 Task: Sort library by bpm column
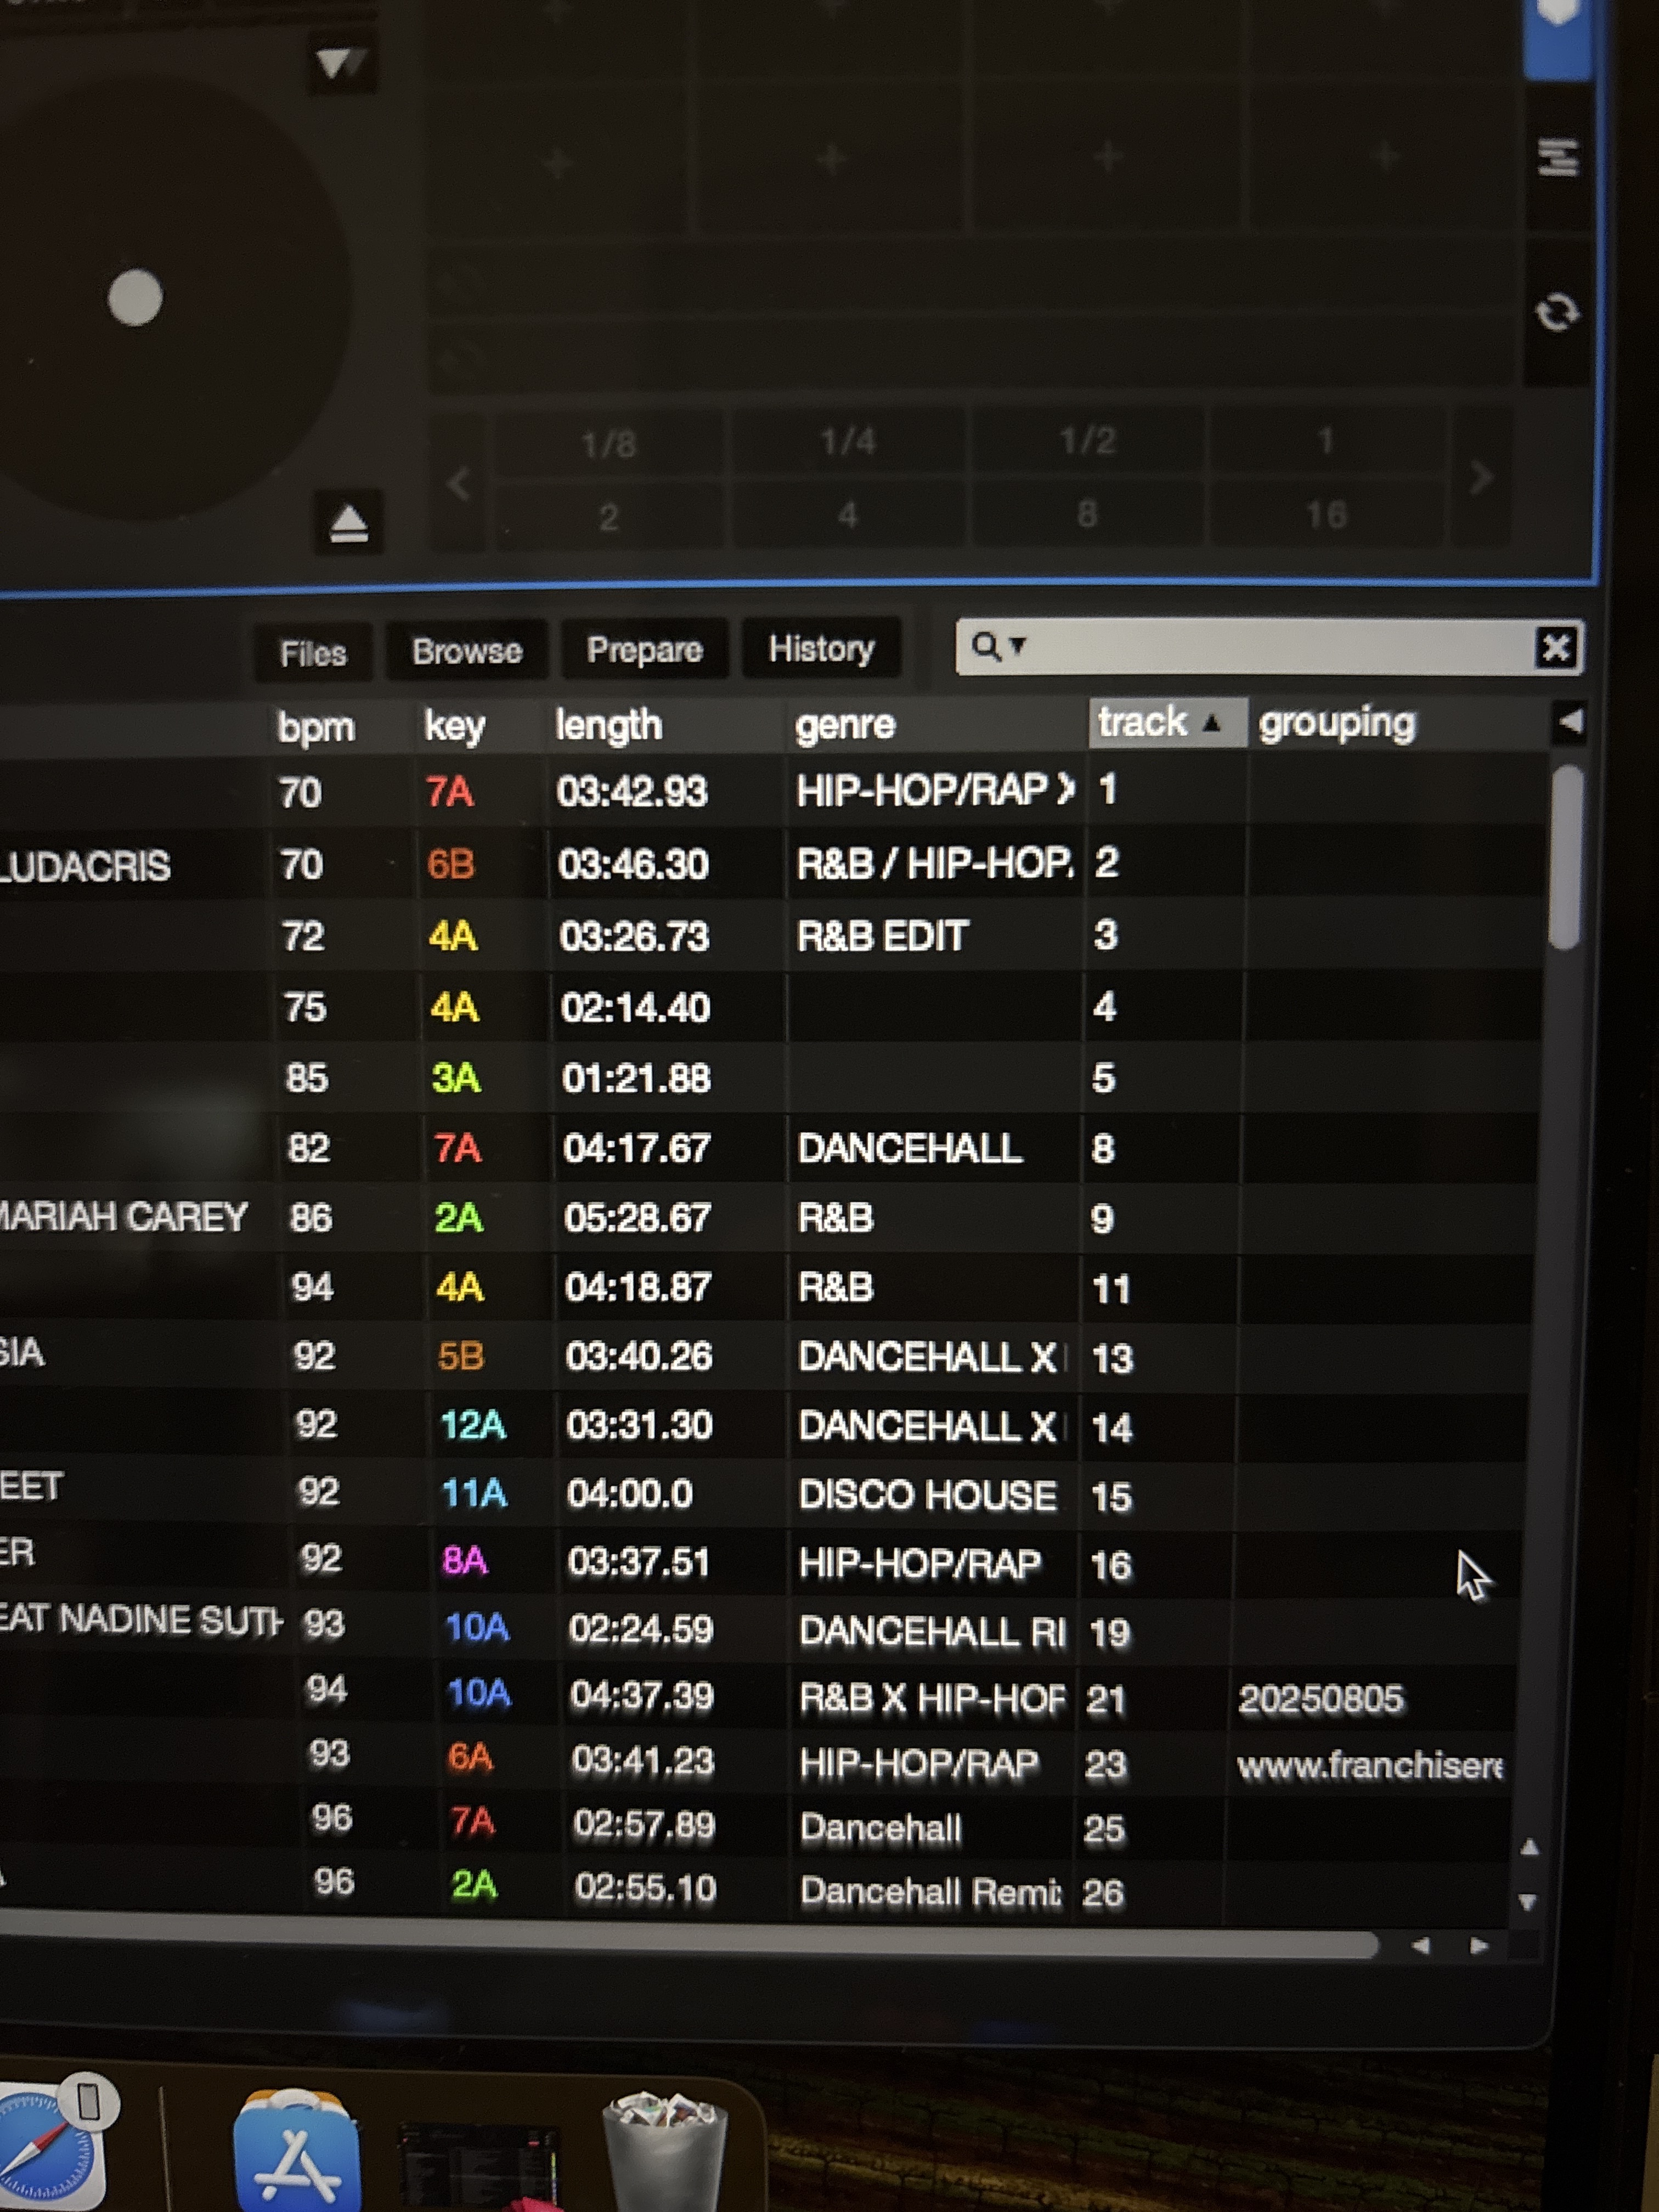coord(315,727)
